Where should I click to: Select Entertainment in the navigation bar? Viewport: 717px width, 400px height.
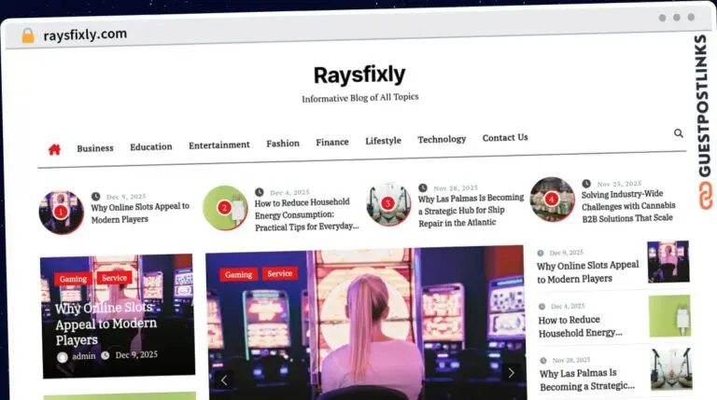(x=219, y=145)
